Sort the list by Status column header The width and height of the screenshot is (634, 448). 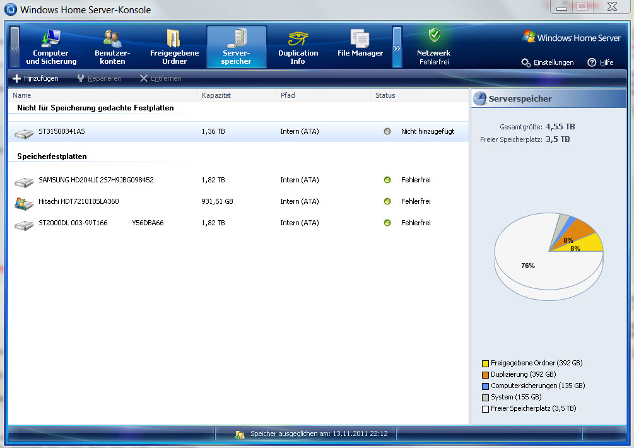point(385,95)
